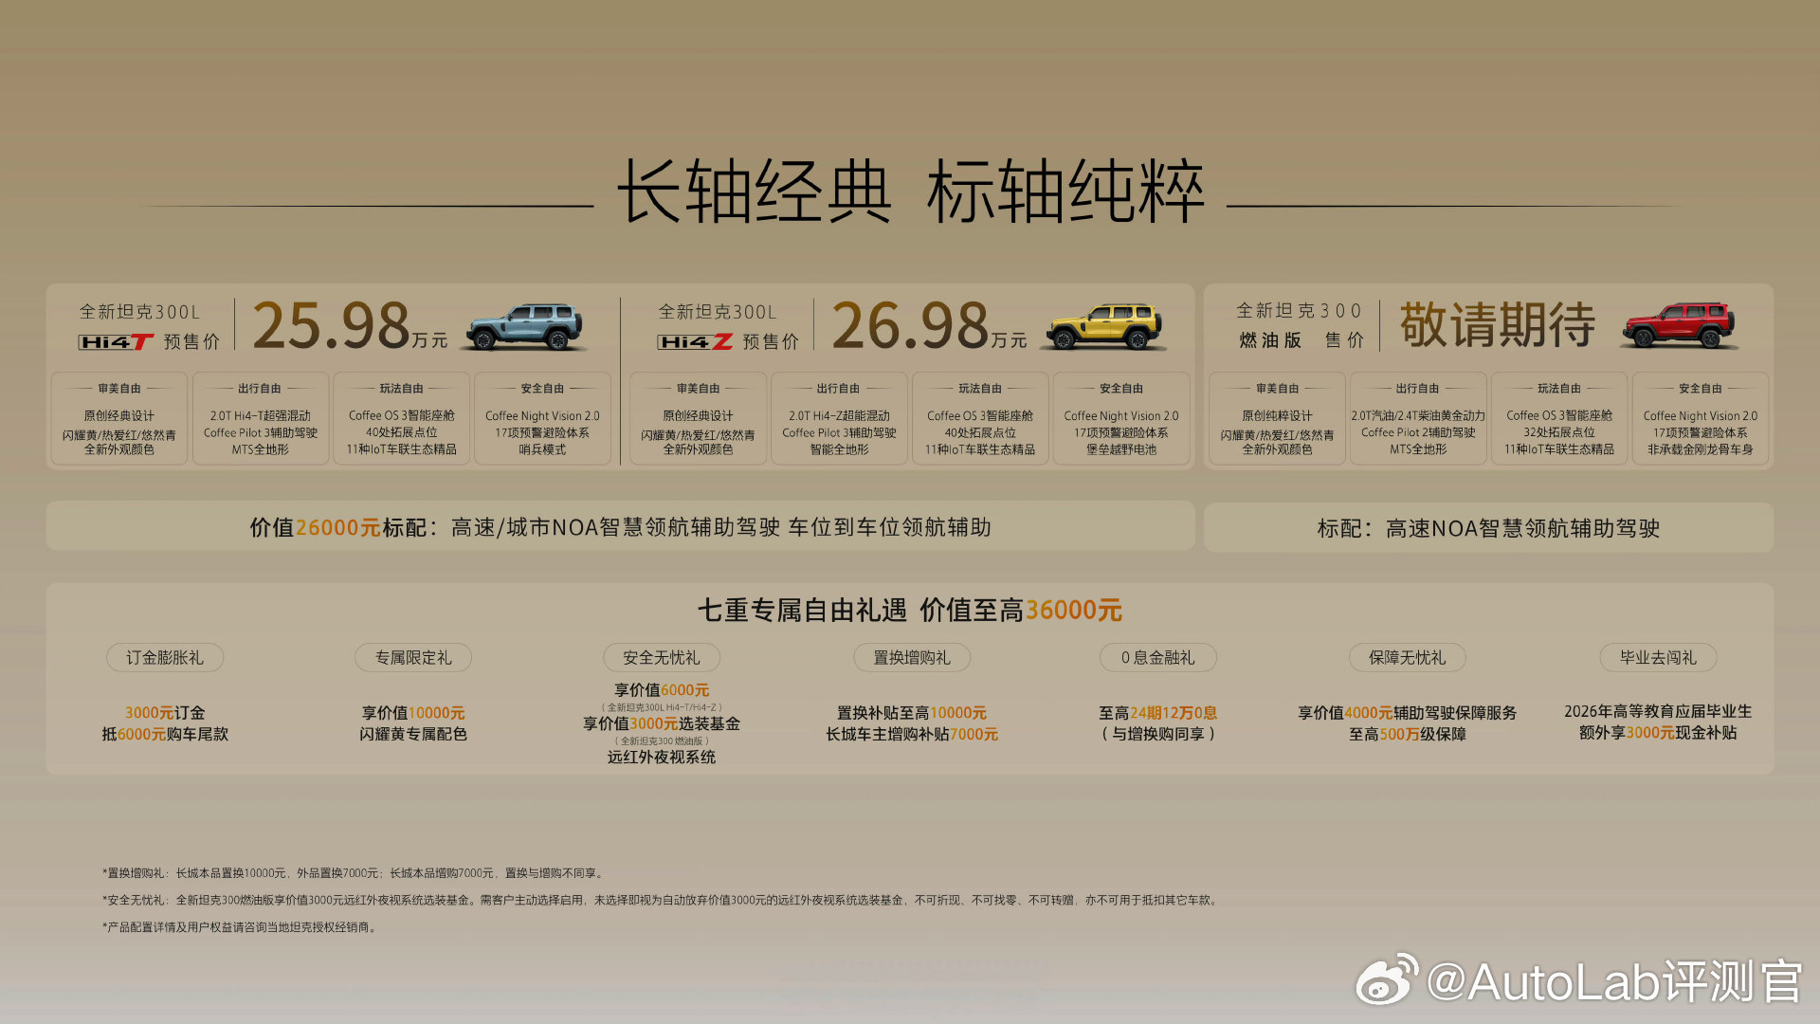Click the 抵6000元购车尾款 text
The width and height of the screenshot is (1820, 1024).
pos(165,735)
